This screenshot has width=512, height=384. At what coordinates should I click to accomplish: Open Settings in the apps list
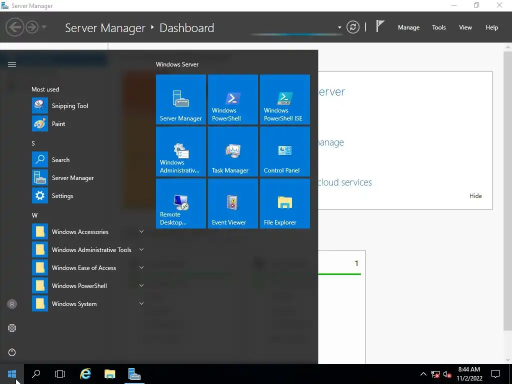pos(88,195)
